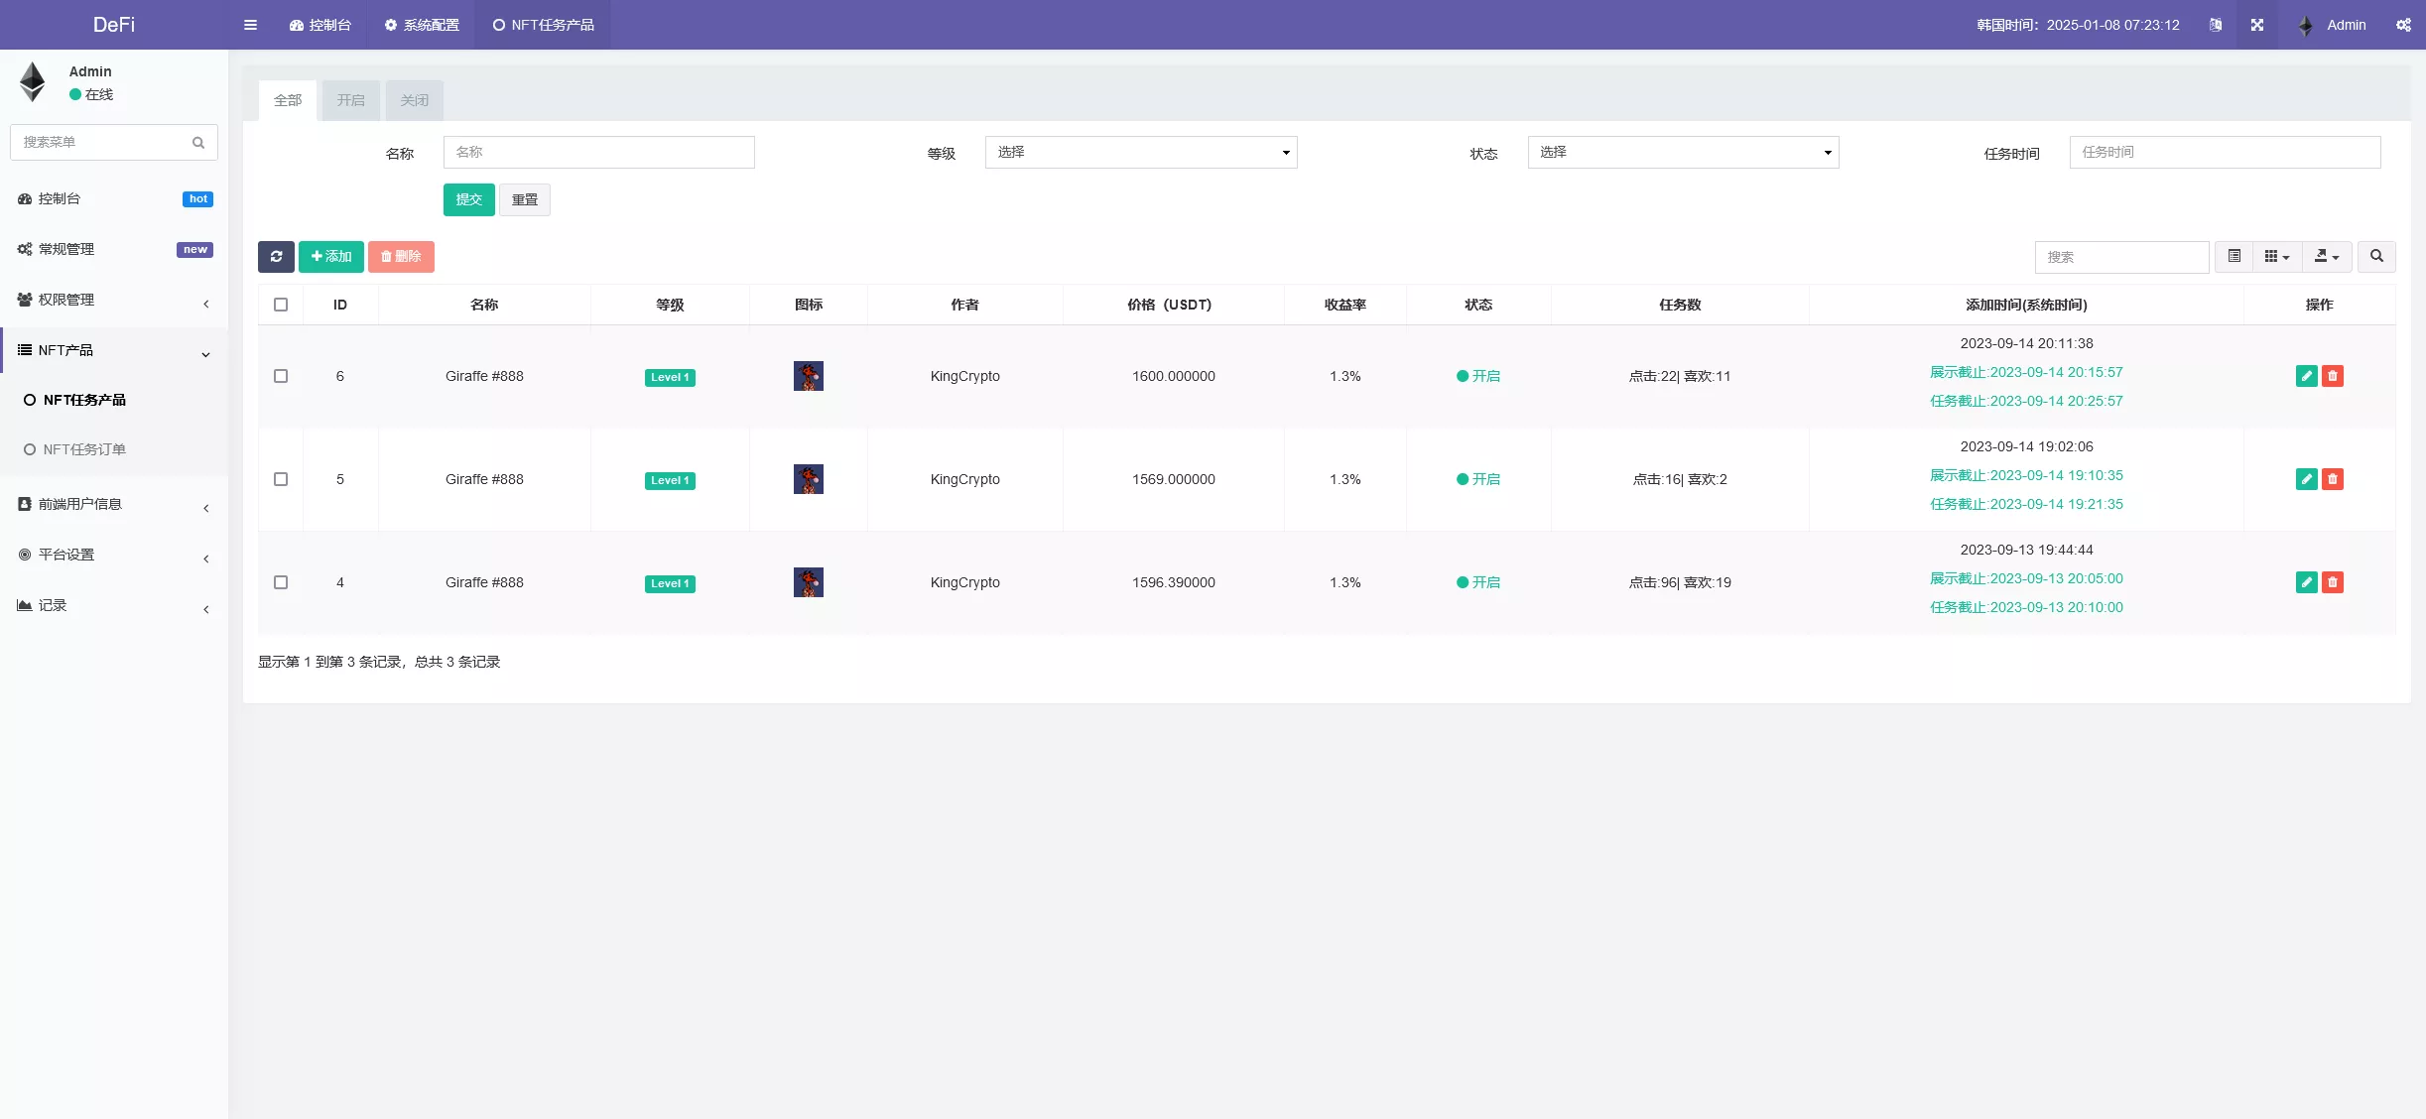Click red trash icon for ID 5
Viewport: 2426px width, 1119px height.
2333,479
